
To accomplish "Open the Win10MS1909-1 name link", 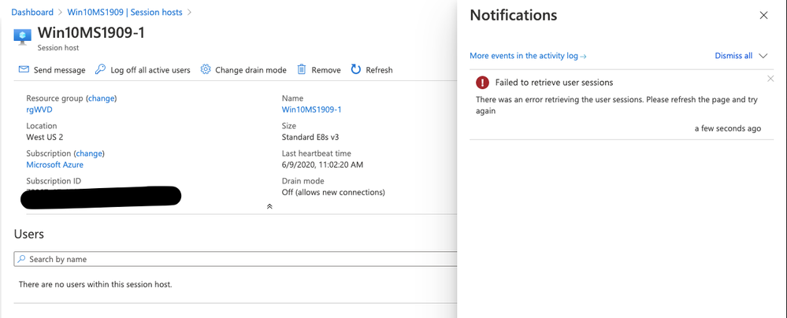I will [x=312, y=109].
